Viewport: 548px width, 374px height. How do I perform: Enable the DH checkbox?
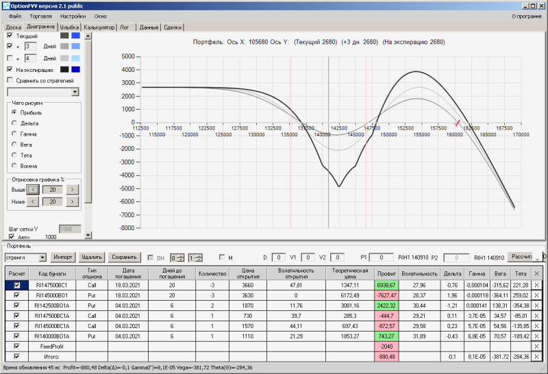pos(151,258)
